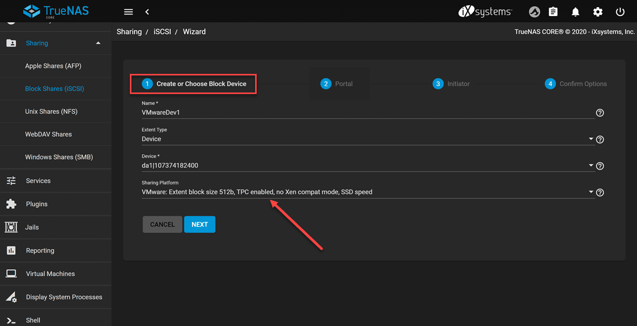Go to wizard step 4 Confirm Options

click(575, 84)
